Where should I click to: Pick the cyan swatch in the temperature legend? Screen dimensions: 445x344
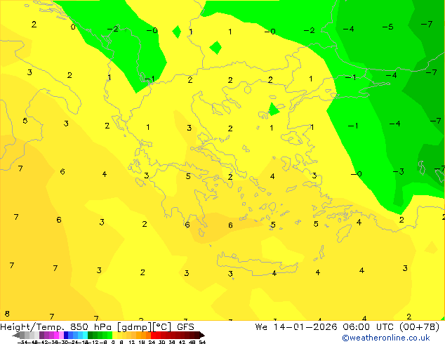[x=85, y=335]
